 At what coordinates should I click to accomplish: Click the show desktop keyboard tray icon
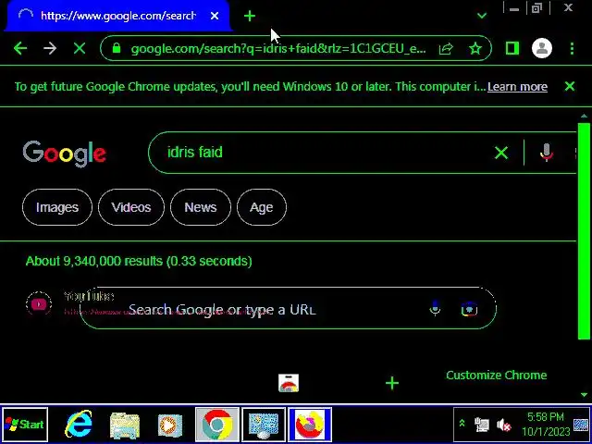(x=581, y=425)
